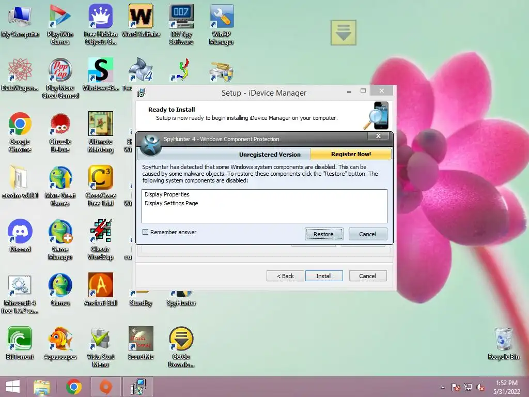Open SpyHunter desktop shortcut
This screenshot has height=397, width=529.
(181, 299)
